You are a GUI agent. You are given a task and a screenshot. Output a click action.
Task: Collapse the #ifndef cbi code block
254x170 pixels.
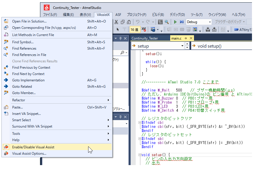click(x=140, y=123)
